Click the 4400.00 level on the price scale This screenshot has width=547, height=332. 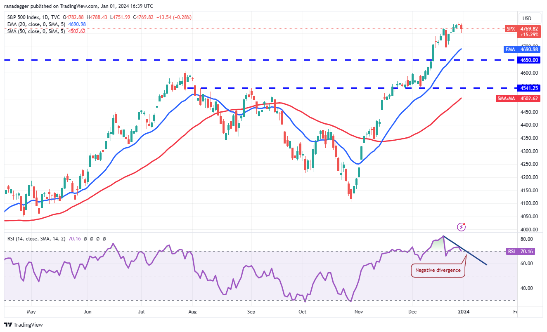point(530,125)
